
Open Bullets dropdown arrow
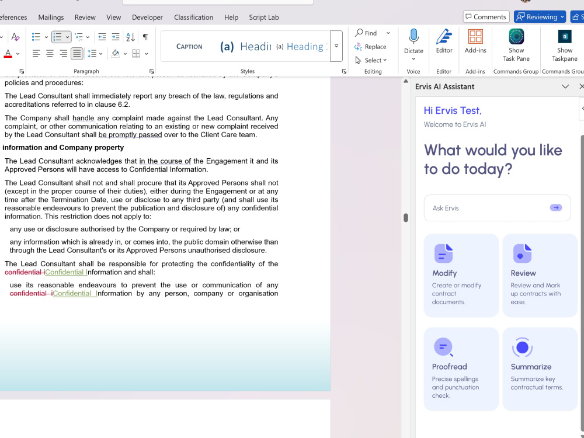[46, 37]
